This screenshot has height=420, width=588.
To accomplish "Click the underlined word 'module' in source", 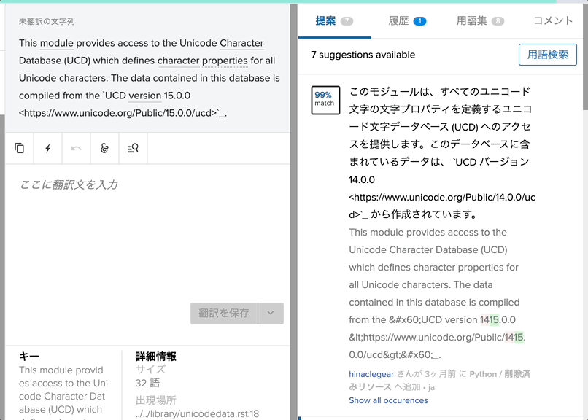I will tap(57, 44).
